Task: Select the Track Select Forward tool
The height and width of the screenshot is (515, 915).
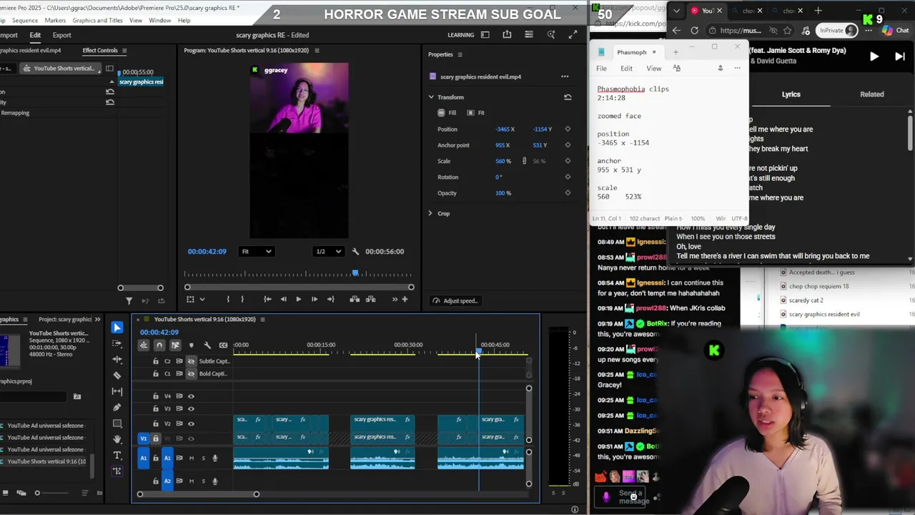Action: [x=117, y=343]
